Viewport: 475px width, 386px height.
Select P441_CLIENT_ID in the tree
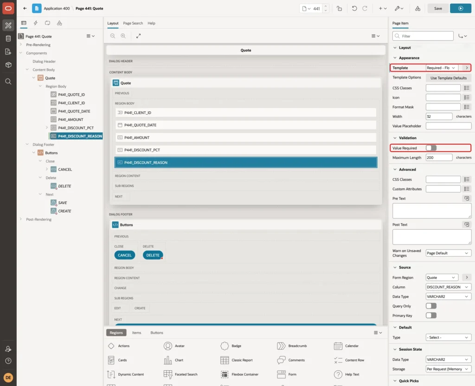(71, 103)
